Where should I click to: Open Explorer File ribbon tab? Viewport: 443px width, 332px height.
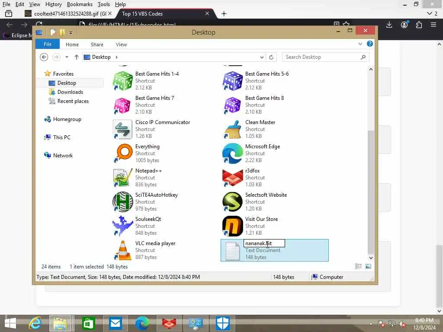pos(48,45)
